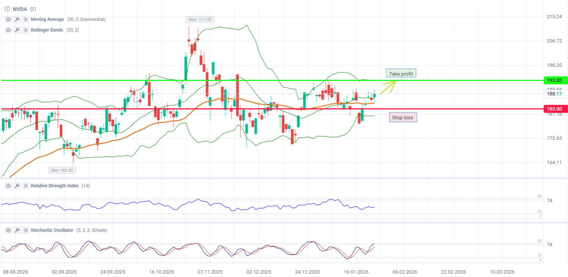Screen dimensions: 568x277
Task: Click the Max: 211.92 price marker
Action: point(200,19)
